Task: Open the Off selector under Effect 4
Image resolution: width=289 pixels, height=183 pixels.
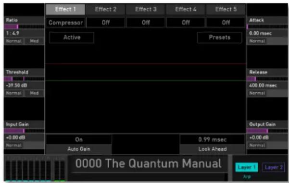Action: pos(186,23)
